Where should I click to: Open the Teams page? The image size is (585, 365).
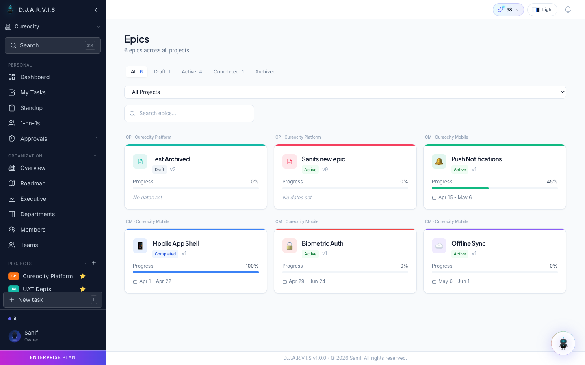[53, 245]
